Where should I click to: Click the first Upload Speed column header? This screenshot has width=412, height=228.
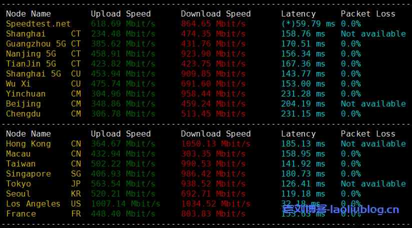pos(121,14)
